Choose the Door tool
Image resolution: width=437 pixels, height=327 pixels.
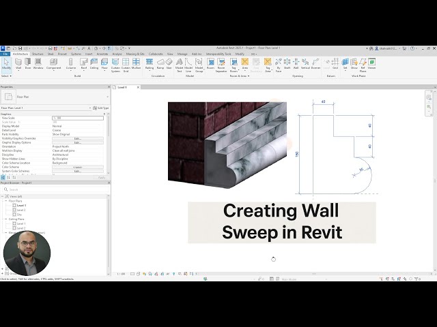click(x=28, y=64)
